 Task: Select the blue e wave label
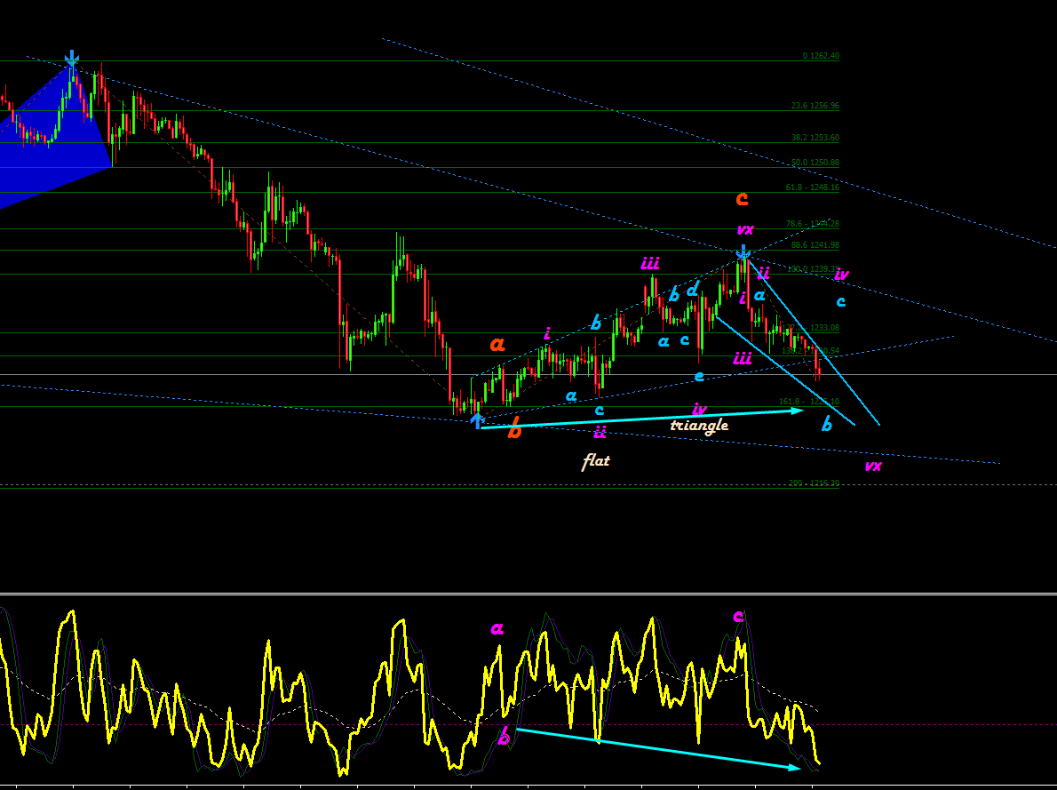(x=699, y=377)
